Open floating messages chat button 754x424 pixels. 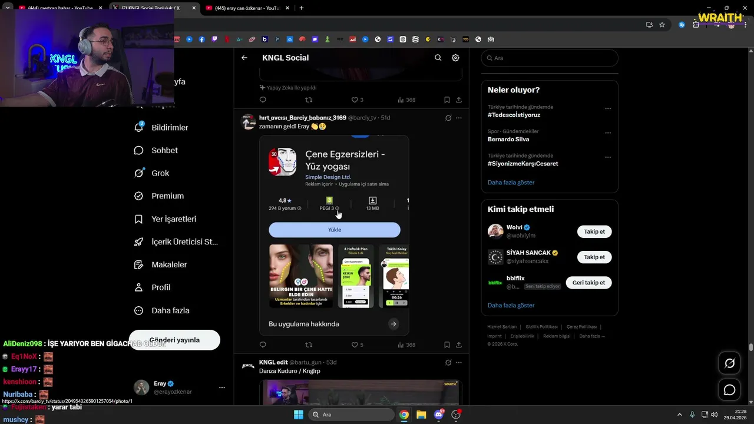(x=729, y=390)
